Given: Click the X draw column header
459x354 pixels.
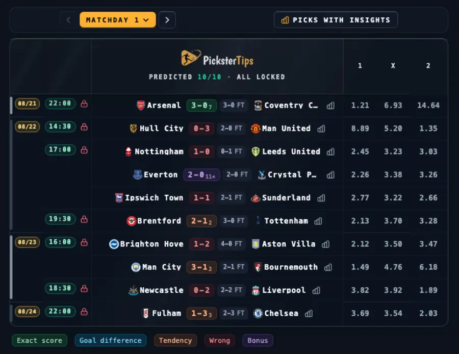Looking at the screenshot, I should pyautogui.click(x=393, y=66).
